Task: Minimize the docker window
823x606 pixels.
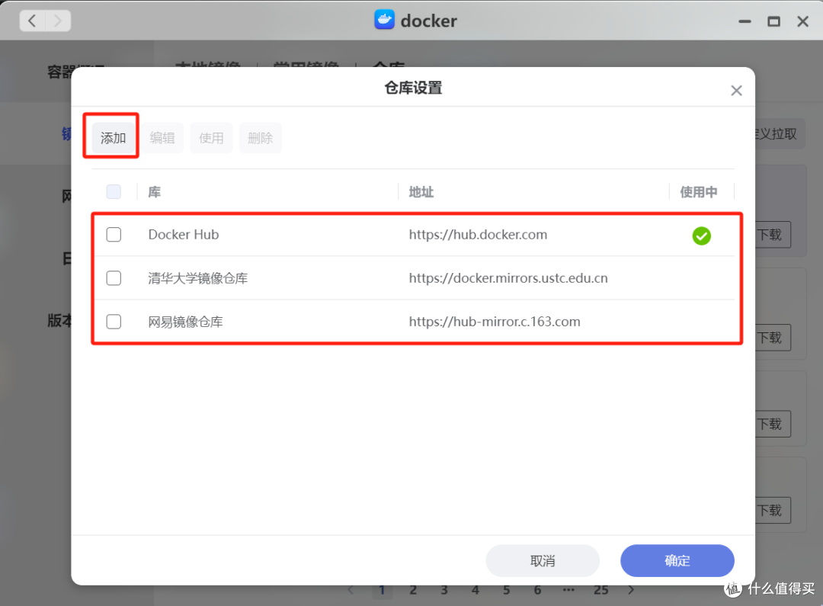Action: [x=745, y=21]
